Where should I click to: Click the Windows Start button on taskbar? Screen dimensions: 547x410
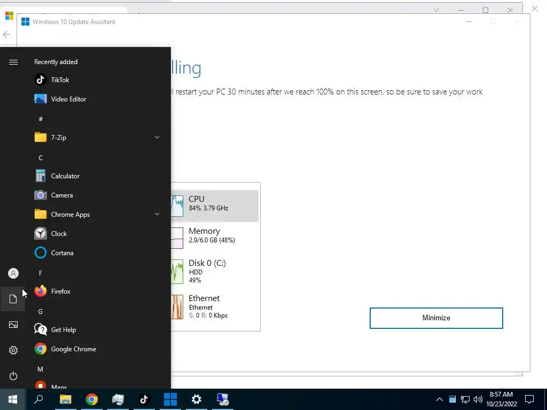13,399
